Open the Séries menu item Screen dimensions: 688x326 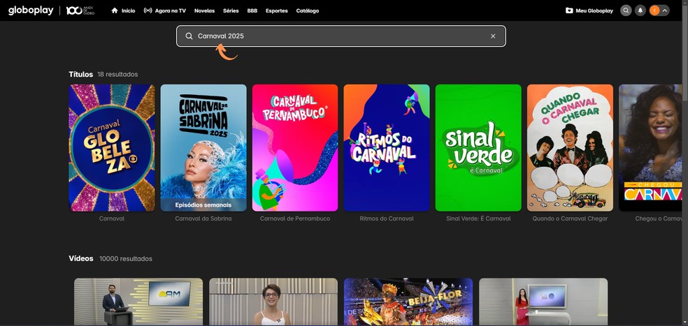coord(231,10)
